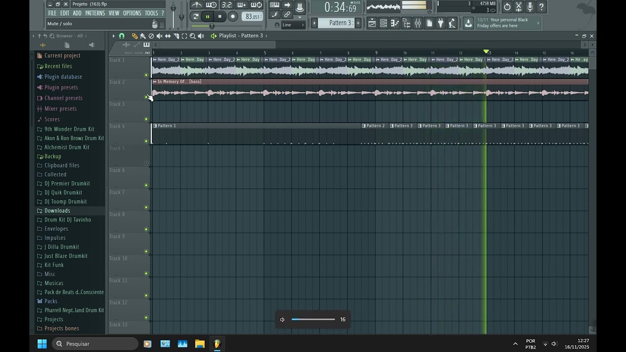626x352 pixels.
Task: Open the Mixer view
Action: coord(418,23)
